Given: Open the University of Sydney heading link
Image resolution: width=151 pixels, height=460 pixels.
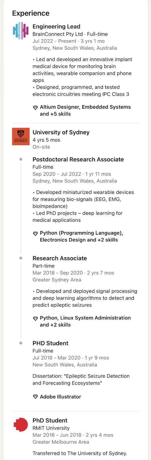Looking at the screenshot, I should click(61, 132).
